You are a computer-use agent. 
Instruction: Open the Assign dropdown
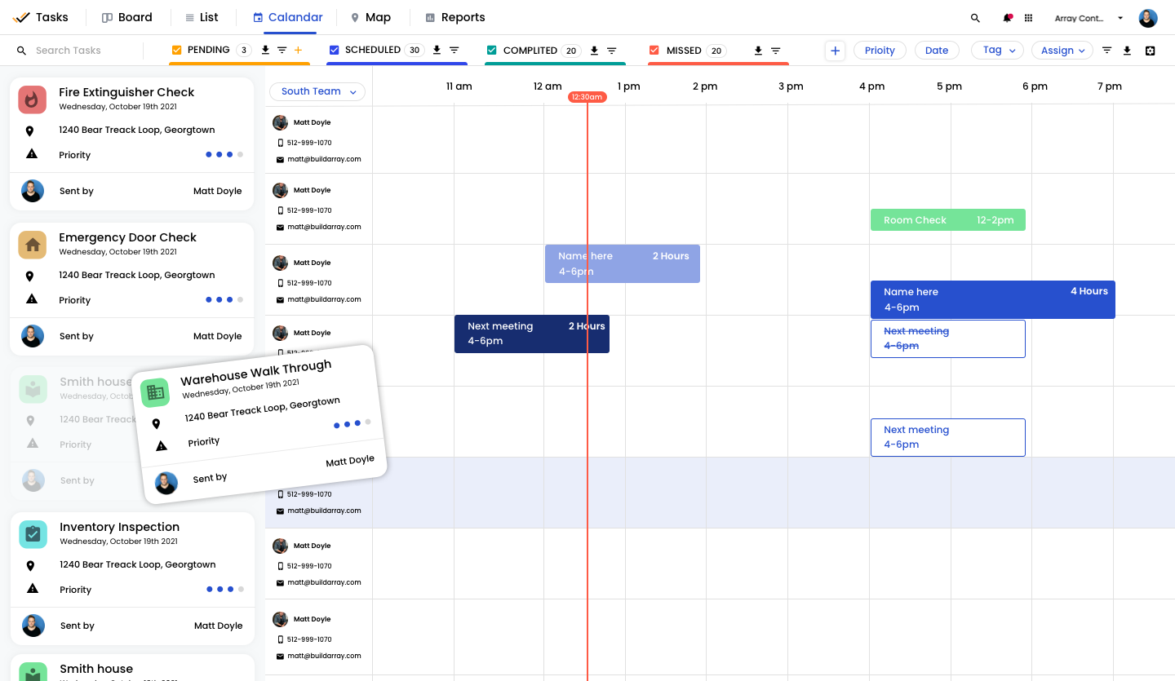click(x=1062, y=51)
